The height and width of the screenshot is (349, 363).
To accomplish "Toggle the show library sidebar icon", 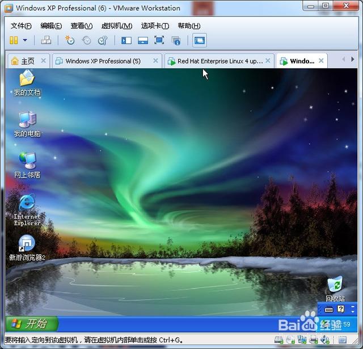I will coord(126,40).
